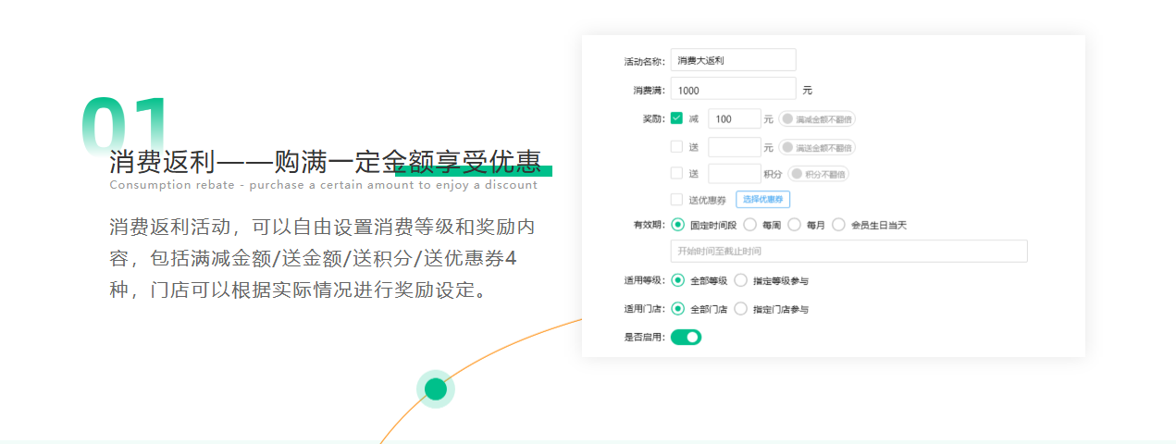Choose 全部门店 radio option
1176x444 pixels.
point(678,309)
